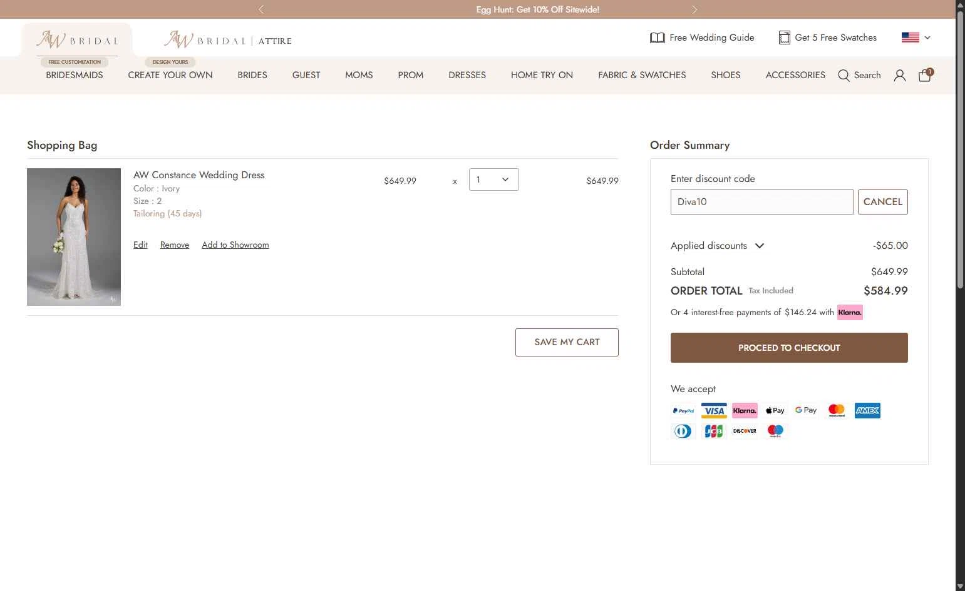965x591 pixels.
Task: Open the Shoes menu
Action: click(x=726, y=75)
